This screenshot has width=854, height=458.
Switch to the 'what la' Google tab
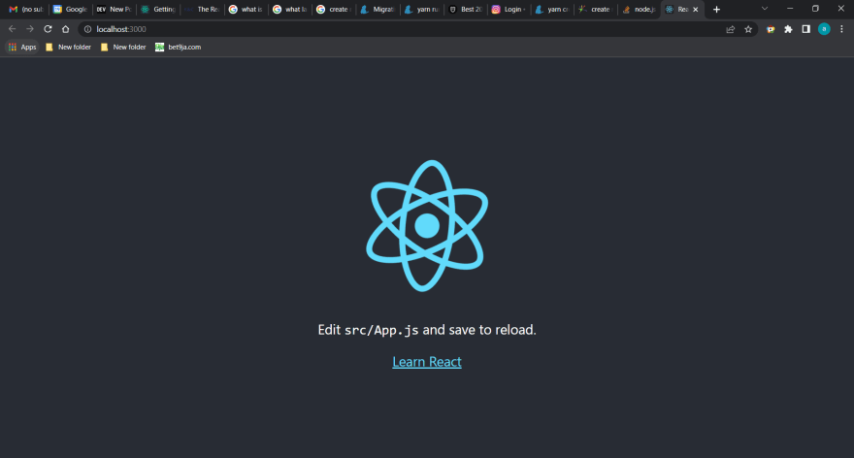[x=290, y=10]
